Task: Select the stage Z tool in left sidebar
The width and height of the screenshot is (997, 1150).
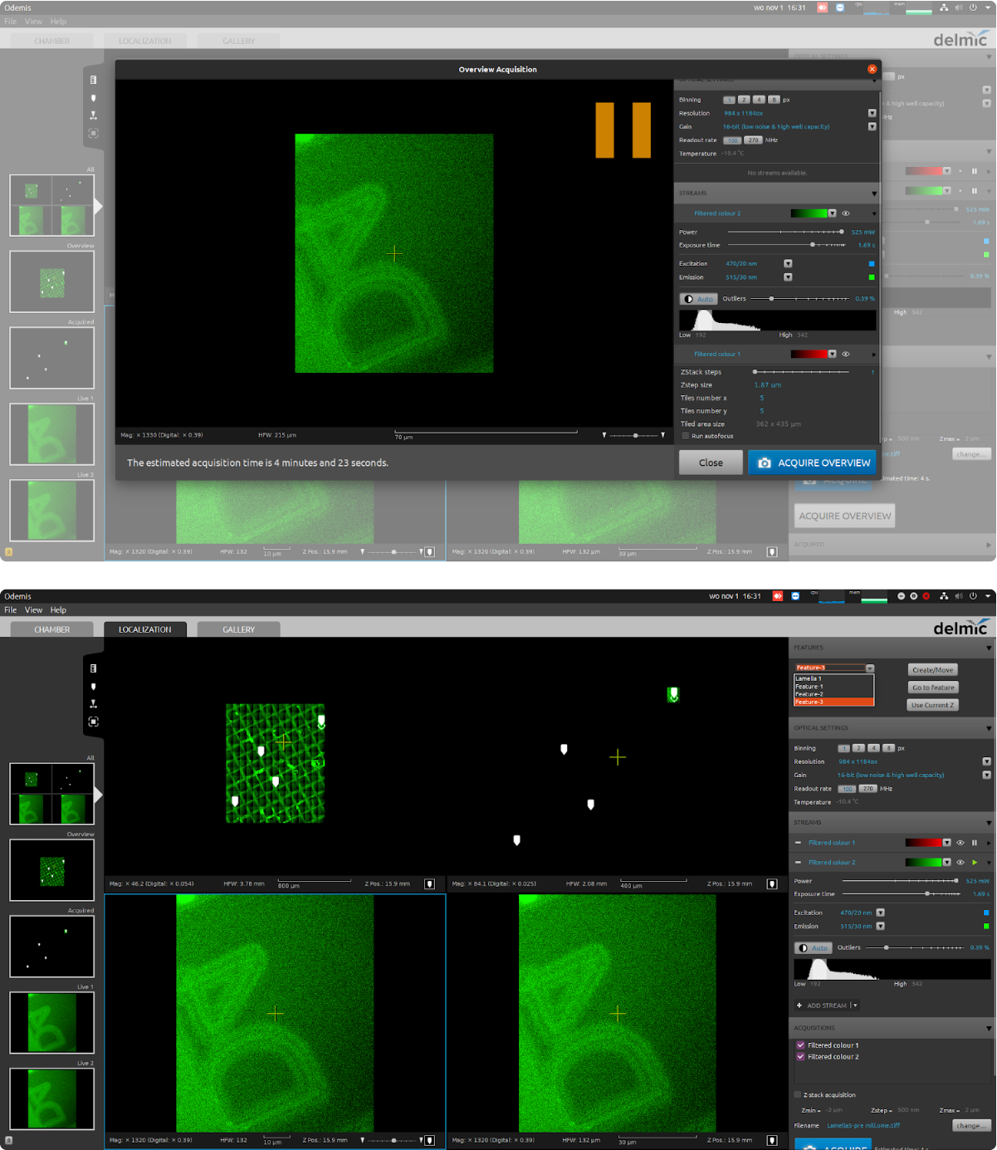Action: (93, 703)
